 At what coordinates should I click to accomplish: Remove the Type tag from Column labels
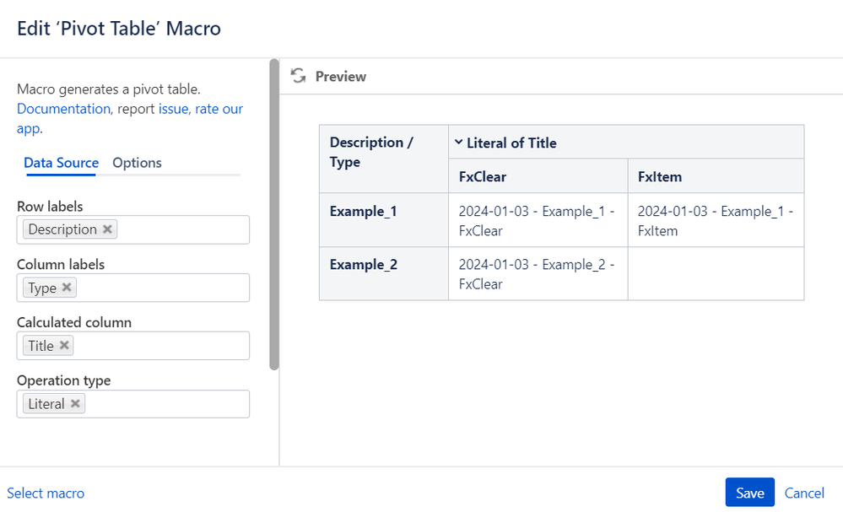pyautogui.click(x=67, y=288)
